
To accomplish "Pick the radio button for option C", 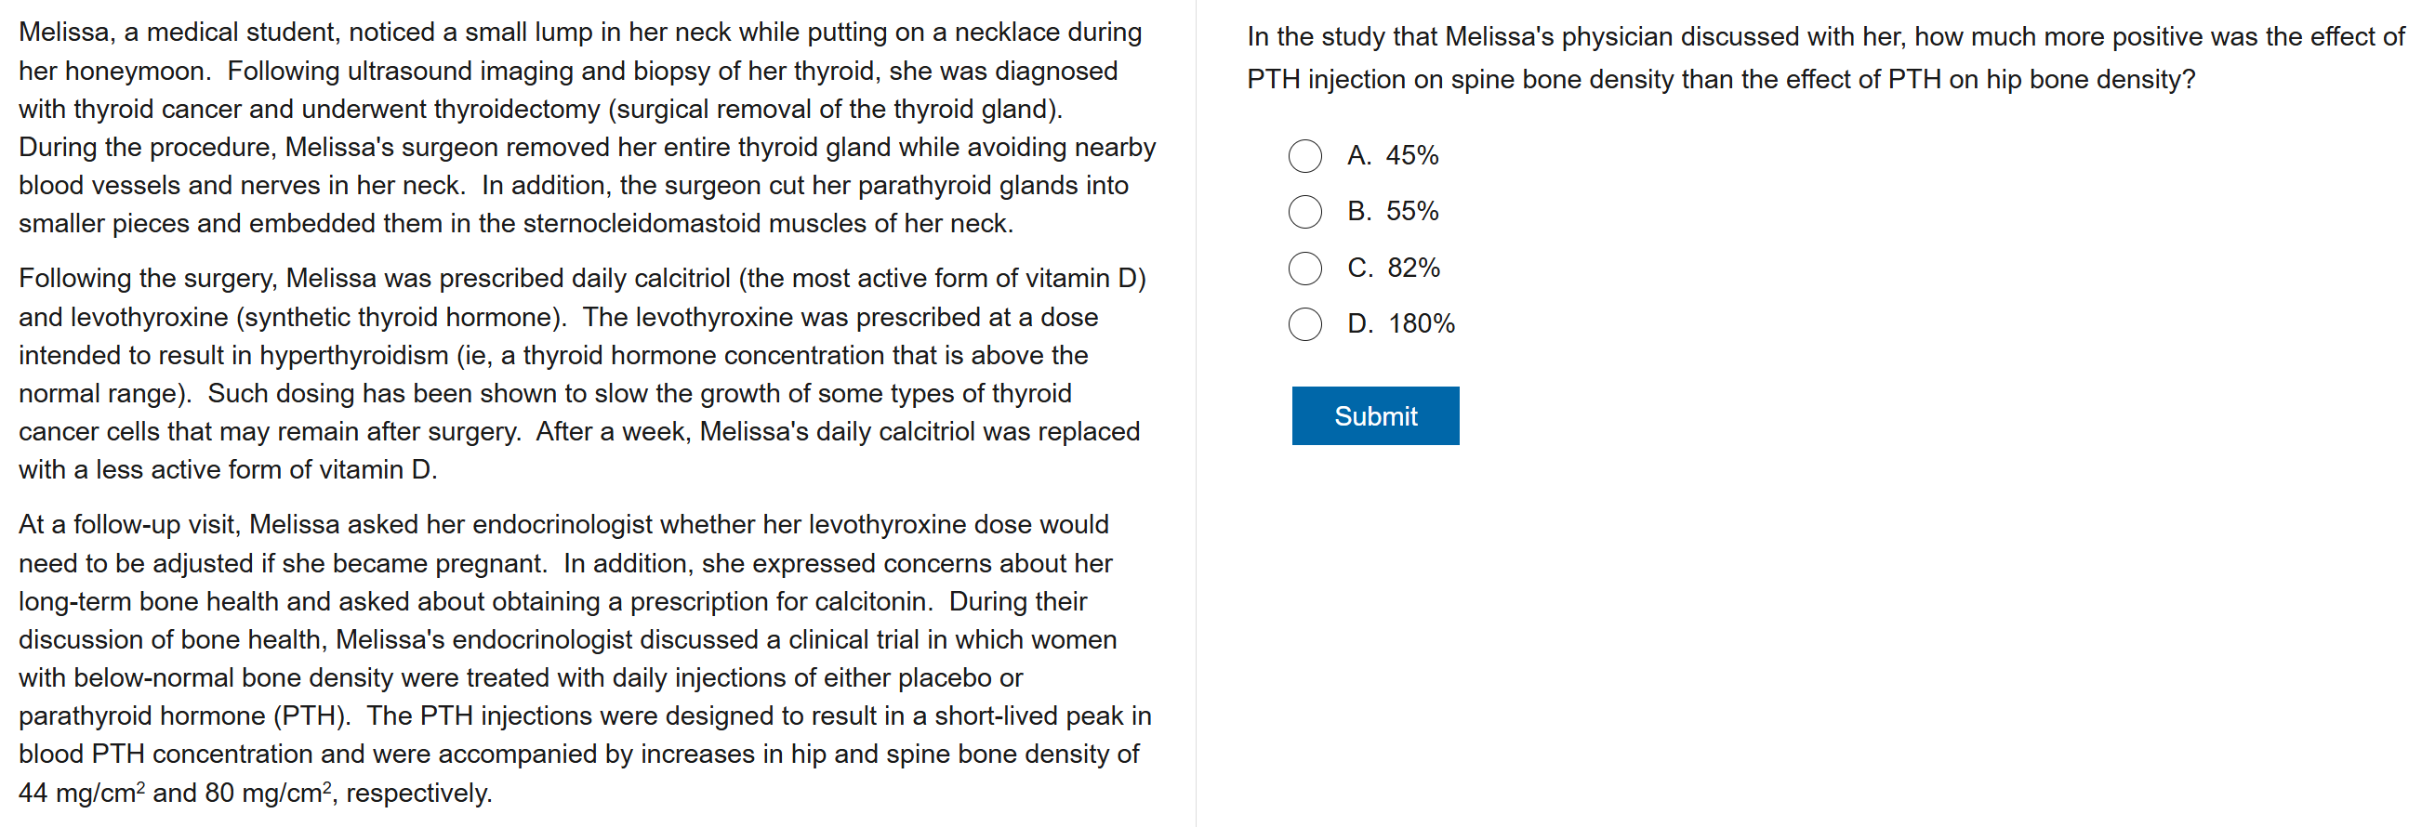I will [1304, 269].
